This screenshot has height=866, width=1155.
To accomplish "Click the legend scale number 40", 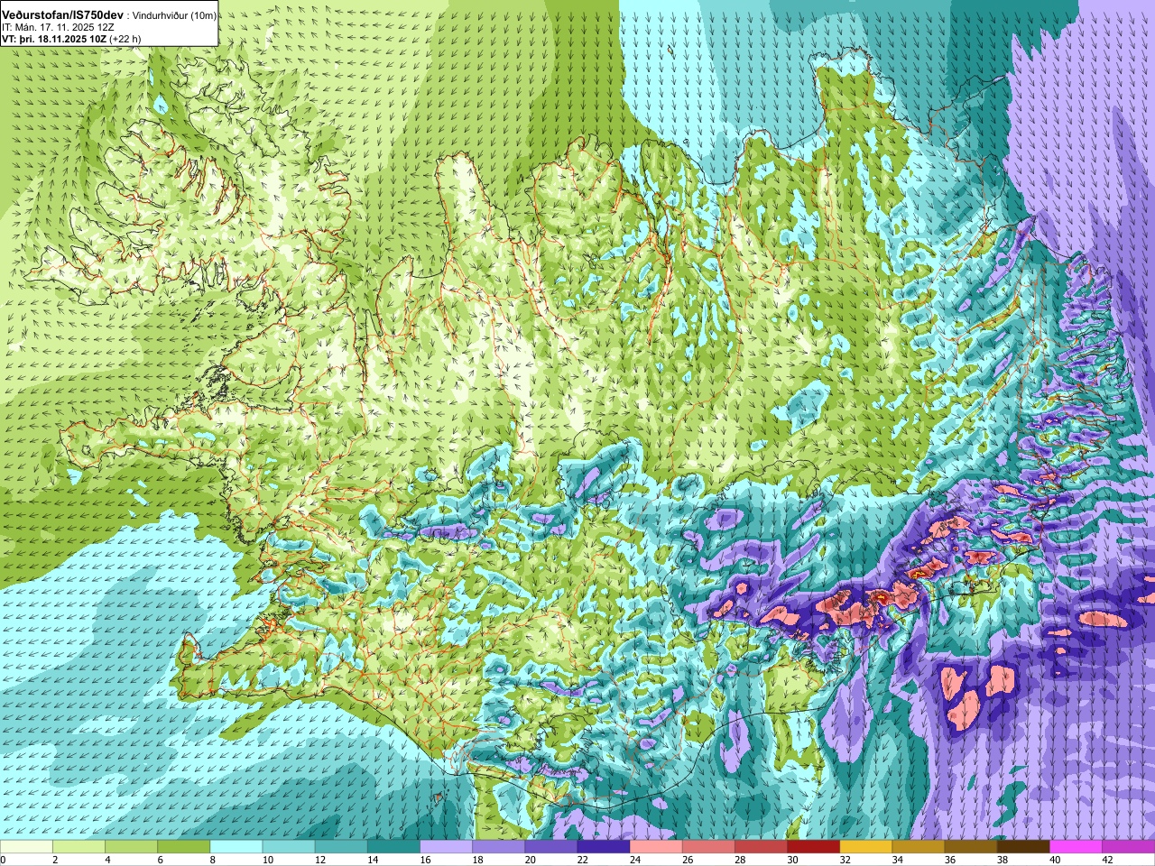I will 1056,861.
